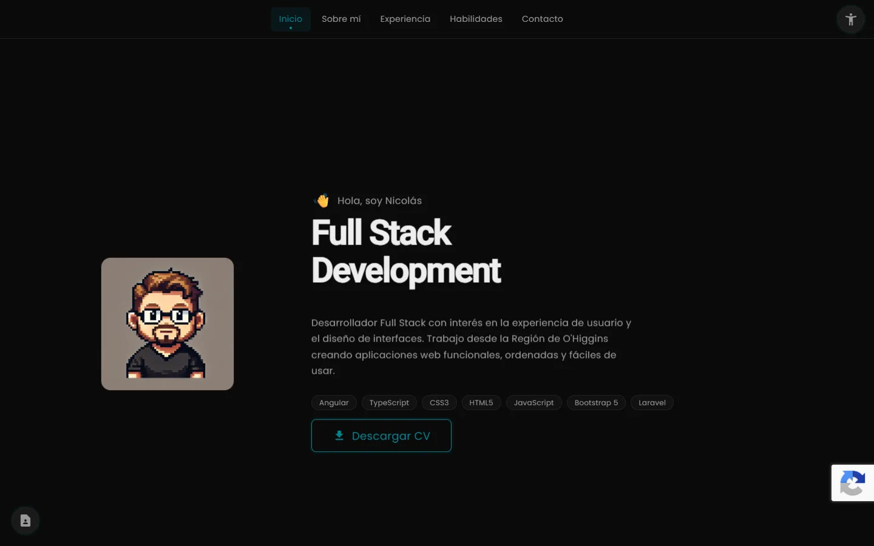Click the reCAPTCHA badge
The image size is (874, 546).
click(853, 483)
